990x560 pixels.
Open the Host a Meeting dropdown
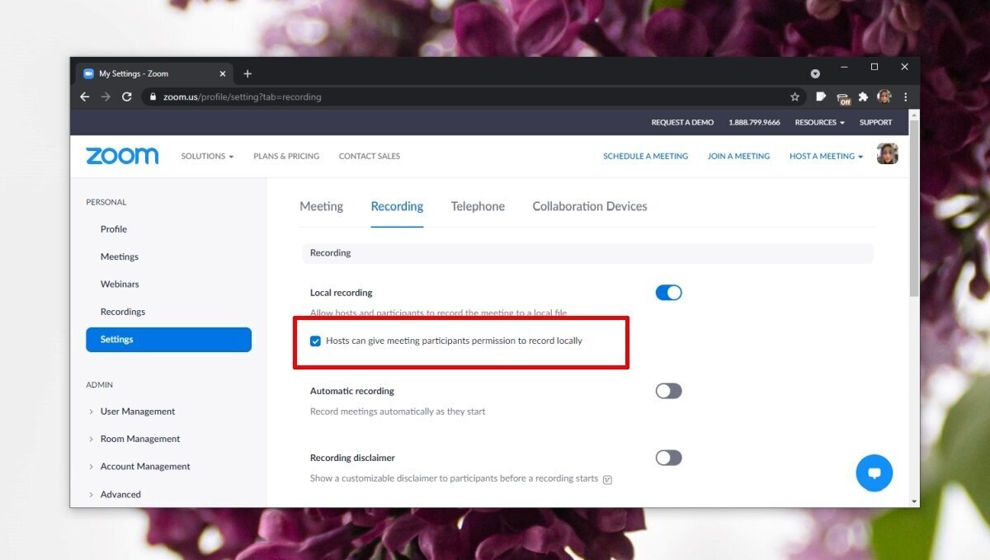point(826,156)
